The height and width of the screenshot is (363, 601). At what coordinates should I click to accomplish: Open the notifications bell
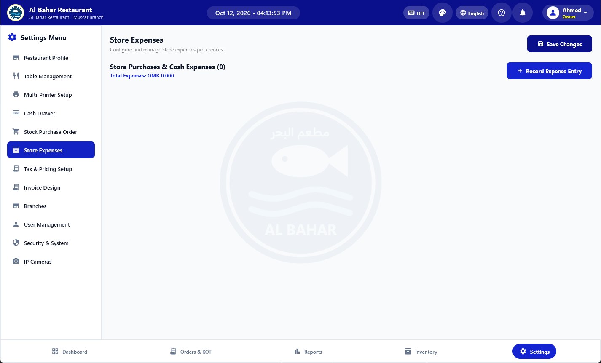(523, 13)
